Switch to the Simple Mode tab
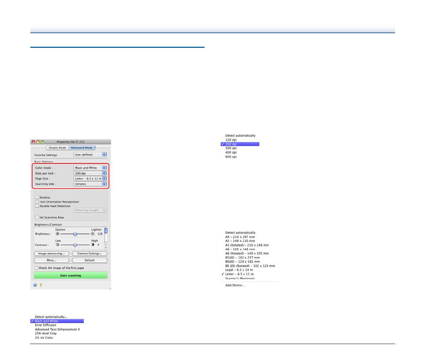 click(x=57, y=148)
